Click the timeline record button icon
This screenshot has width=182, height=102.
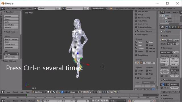tap(130, 101)
